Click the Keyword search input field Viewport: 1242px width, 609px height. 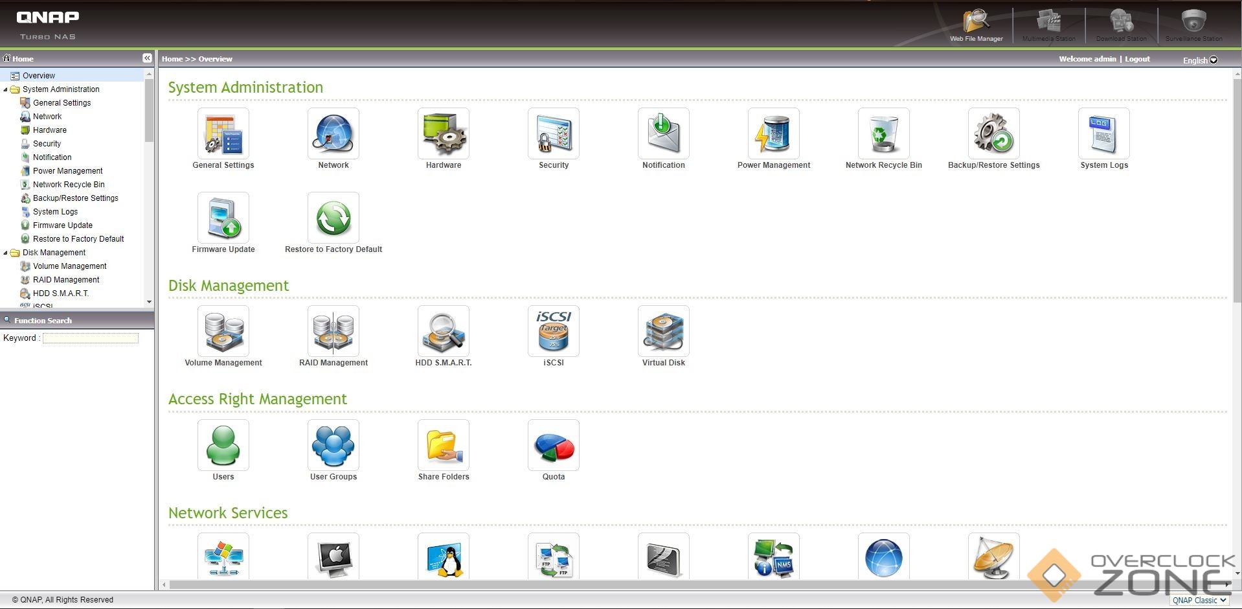[91, 338]
